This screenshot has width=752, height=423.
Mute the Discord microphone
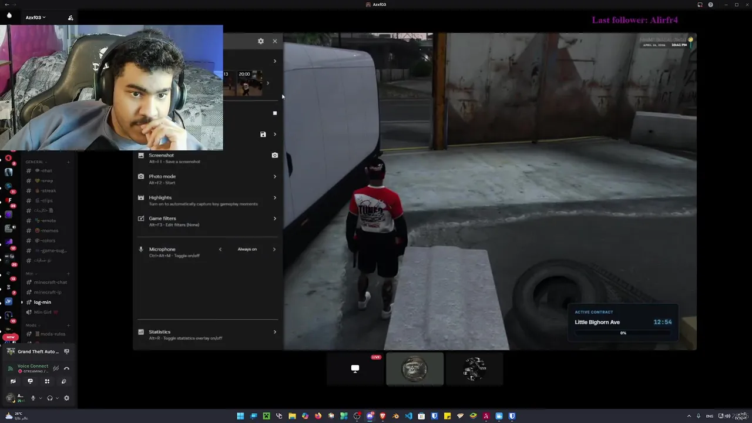(33, 398)
